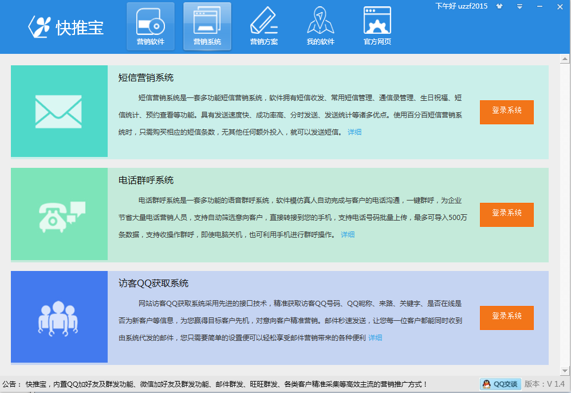Click the 快推宝 logo
The width and height of the screenshot is (571, 393).
66,27
